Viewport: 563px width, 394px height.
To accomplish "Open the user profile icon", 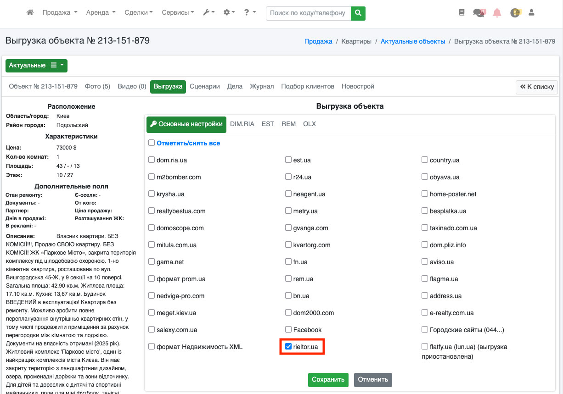I will (532, 13).
